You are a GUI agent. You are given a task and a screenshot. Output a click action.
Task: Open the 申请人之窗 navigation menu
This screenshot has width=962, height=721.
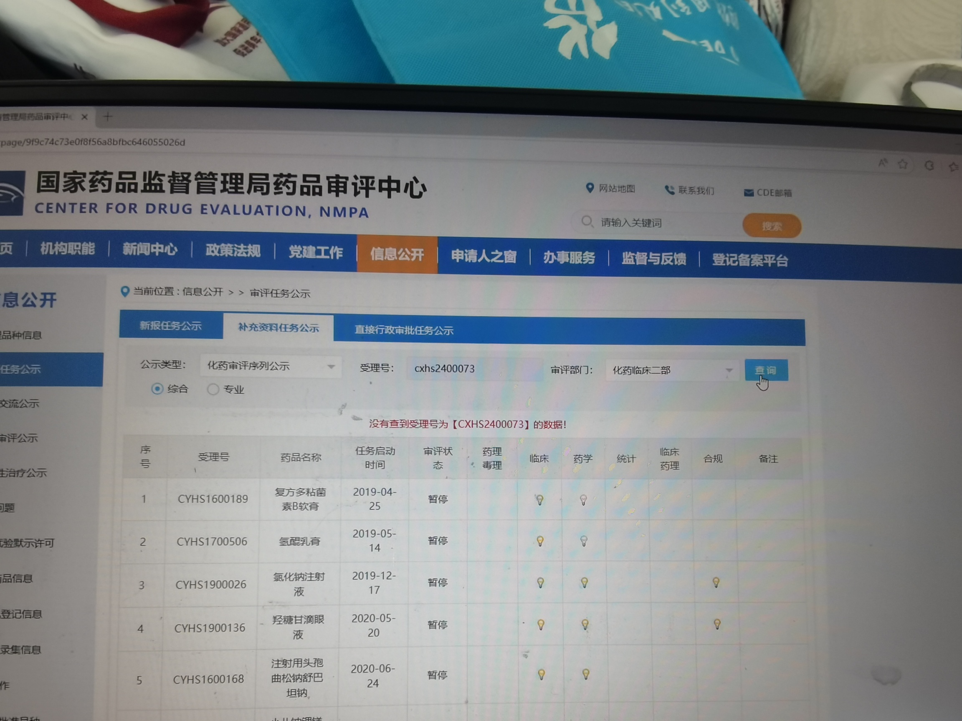484,256
